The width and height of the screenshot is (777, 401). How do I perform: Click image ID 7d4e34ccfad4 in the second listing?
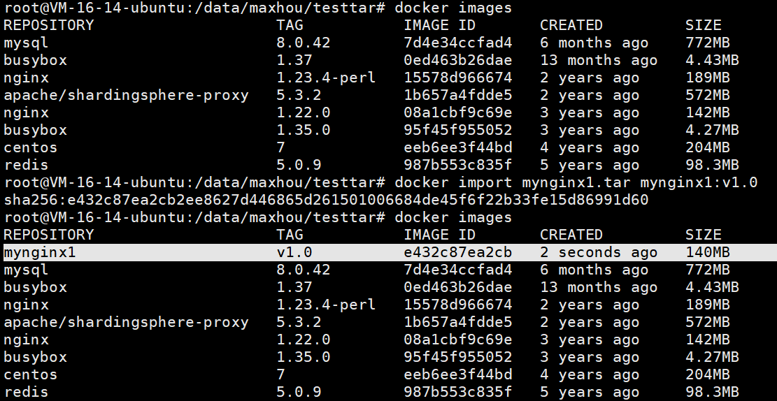(x=458, y=270)
